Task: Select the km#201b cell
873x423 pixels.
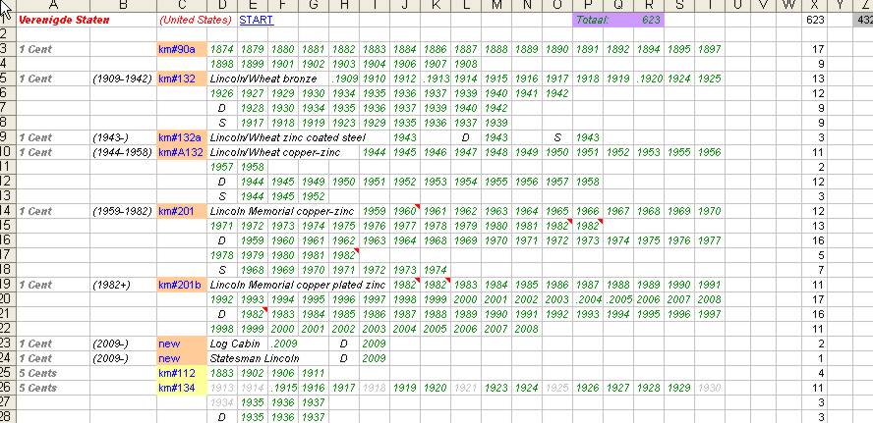Action: click(x=182, y=286)
